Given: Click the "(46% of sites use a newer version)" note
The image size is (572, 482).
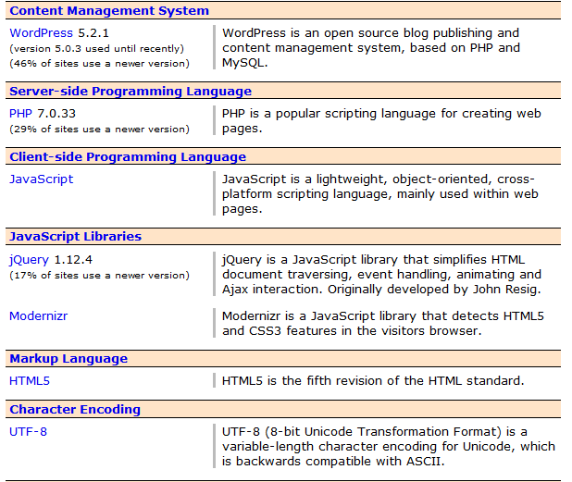Looking at the screenshot, I should point(99,64).
